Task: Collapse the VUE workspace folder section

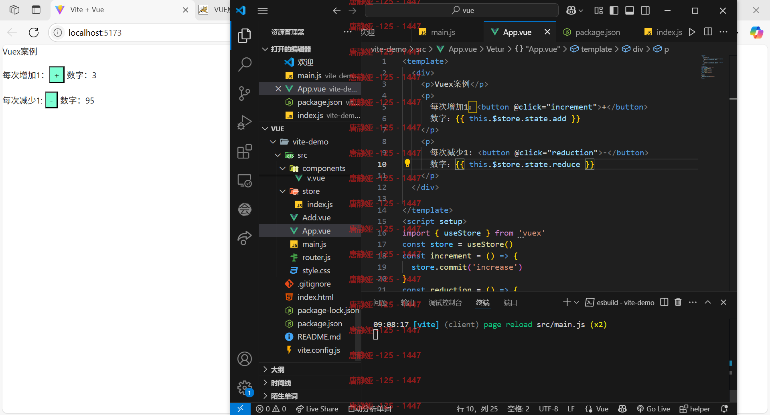Action: 265,129
